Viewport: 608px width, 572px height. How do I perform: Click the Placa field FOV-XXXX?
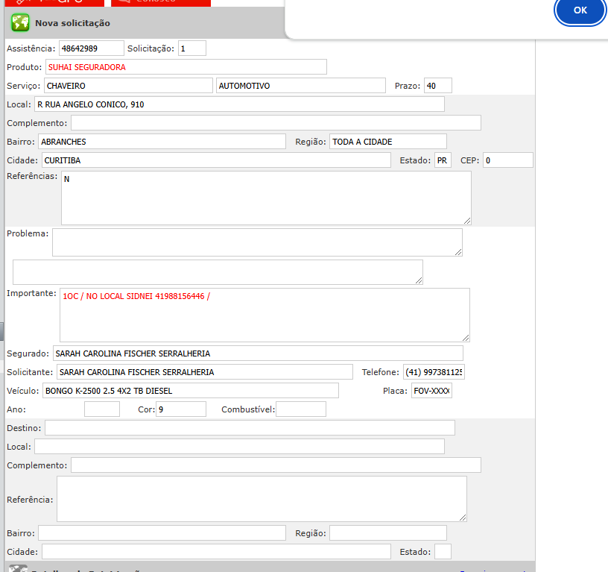coord(431,391)
